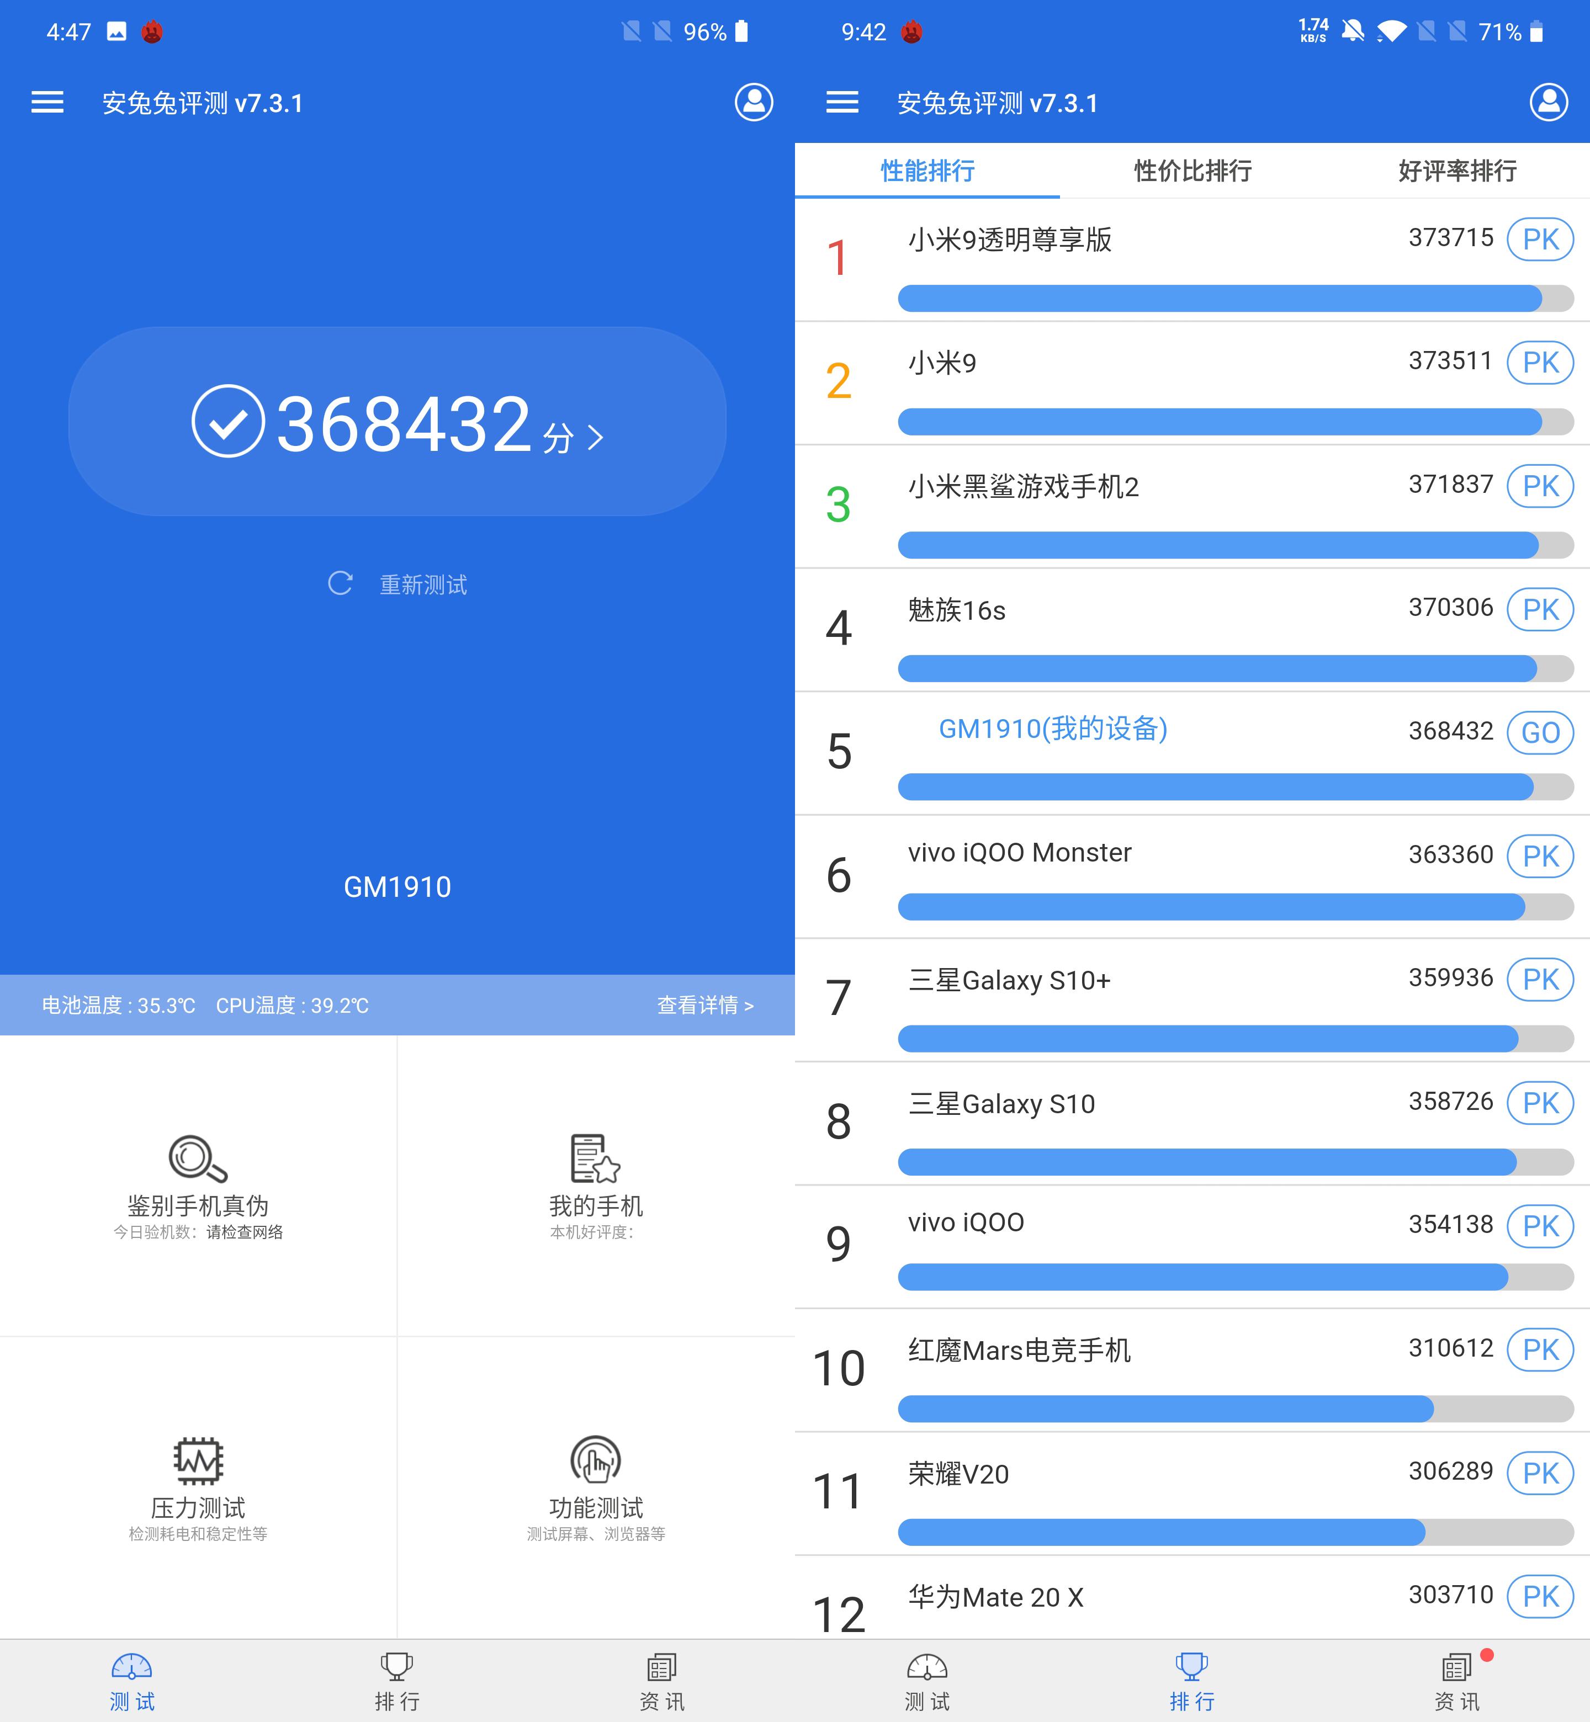Viewport: 1590px width, 1722px height.
Task: Expand score details arrow after 368432分
Action: click(595, 437)
